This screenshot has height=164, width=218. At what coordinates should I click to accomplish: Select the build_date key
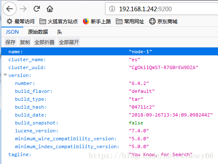(31, 115)
